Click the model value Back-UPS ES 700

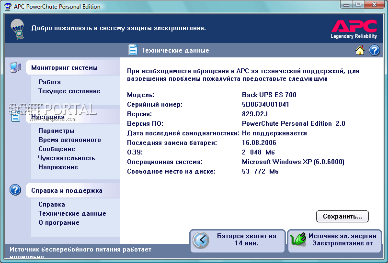point(269,95)
